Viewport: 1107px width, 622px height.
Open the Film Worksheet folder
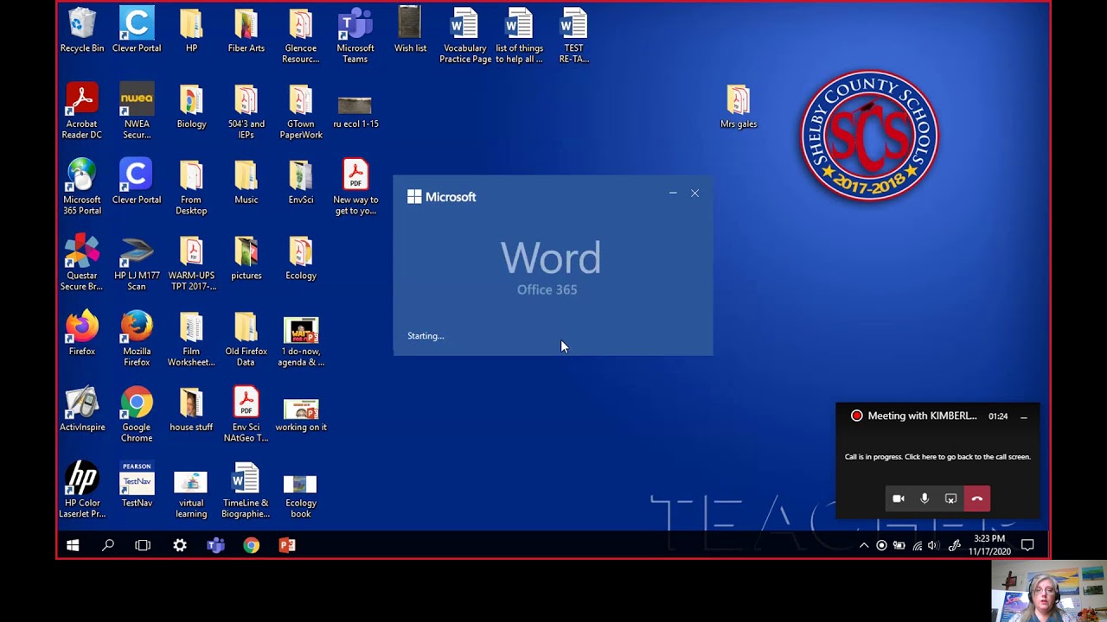[x=191, y=339]
